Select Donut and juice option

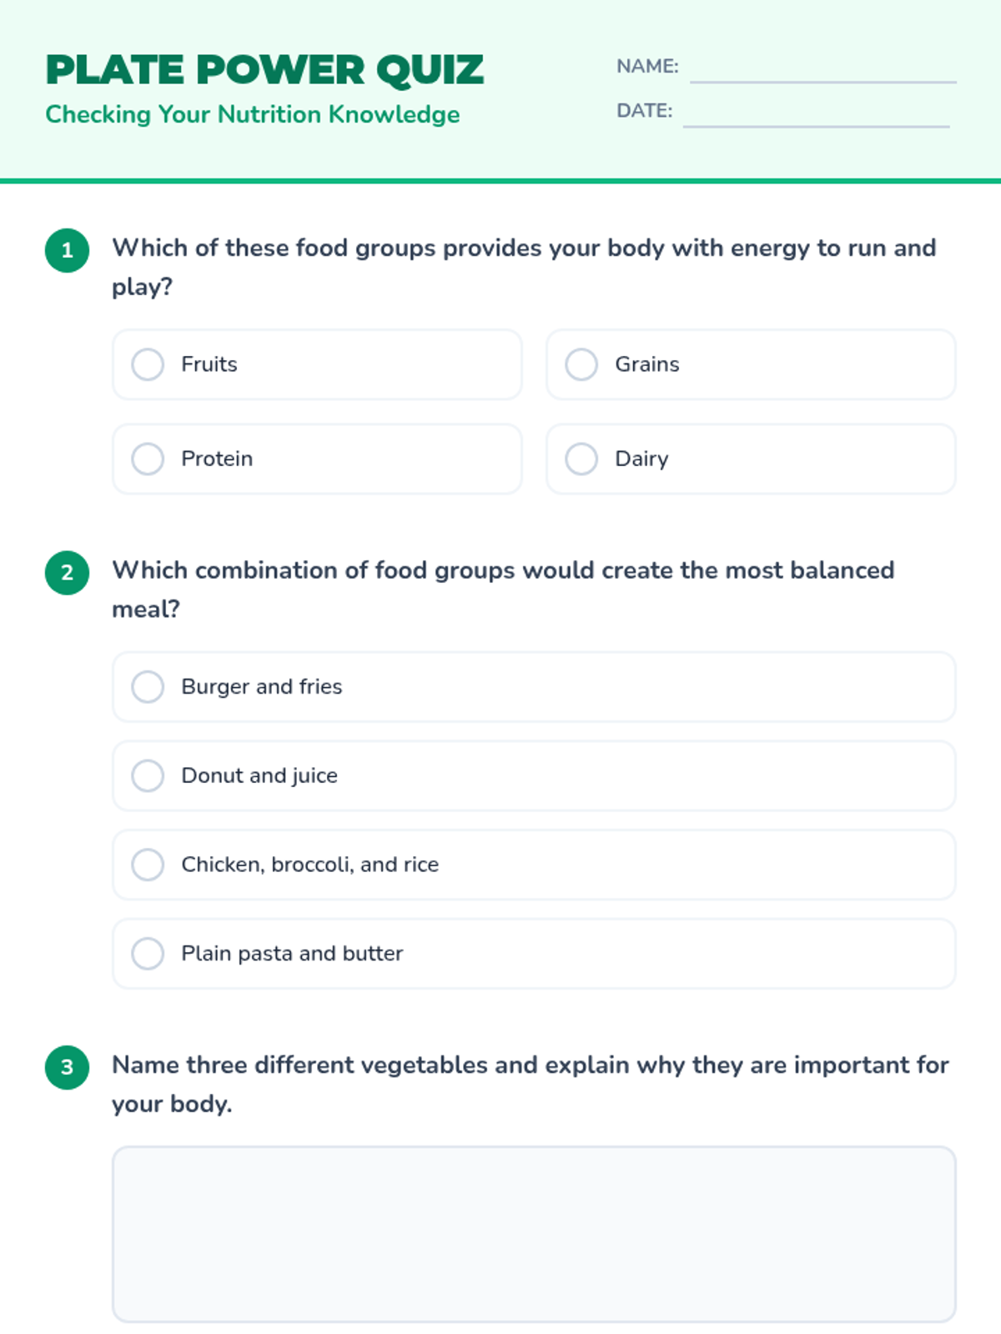coord(534,775)
